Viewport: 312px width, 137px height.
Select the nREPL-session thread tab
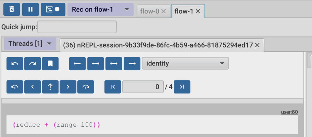click(x=158, y=45)
